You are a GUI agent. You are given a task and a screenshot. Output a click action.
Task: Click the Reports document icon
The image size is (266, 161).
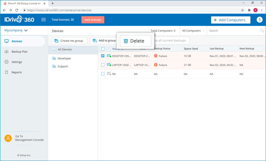[x=6, y=72]
